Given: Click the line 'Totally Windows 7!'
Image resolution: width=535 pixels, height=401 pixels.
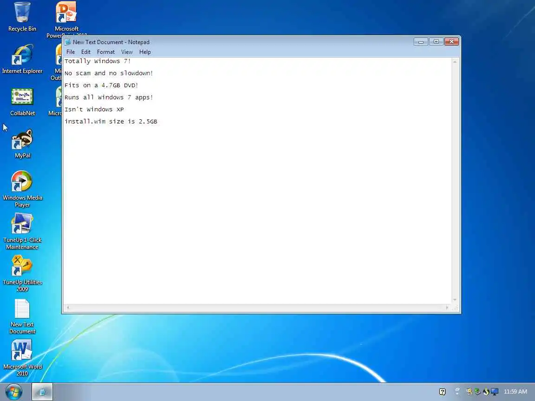Looking at the screenshot, I should pyautogui.click(x=98, y=61).
